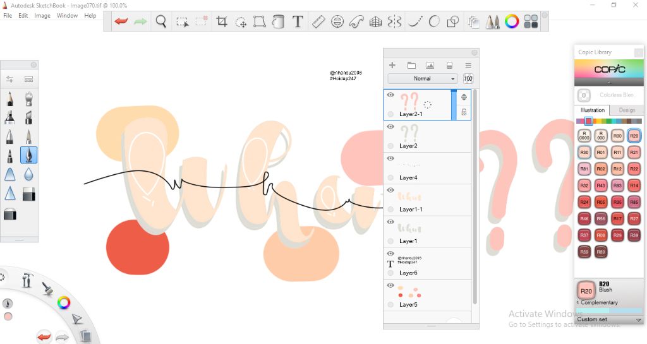Viewport: 647px width, 344px height.
Task: Select the Quick Transform tool
Action: (241, 21)
